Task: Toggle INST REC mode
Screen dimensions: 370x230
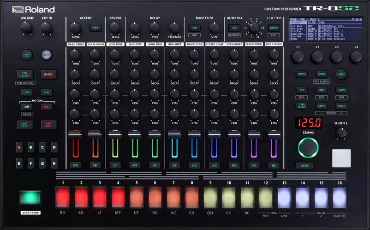Action: tap(48, 125)
